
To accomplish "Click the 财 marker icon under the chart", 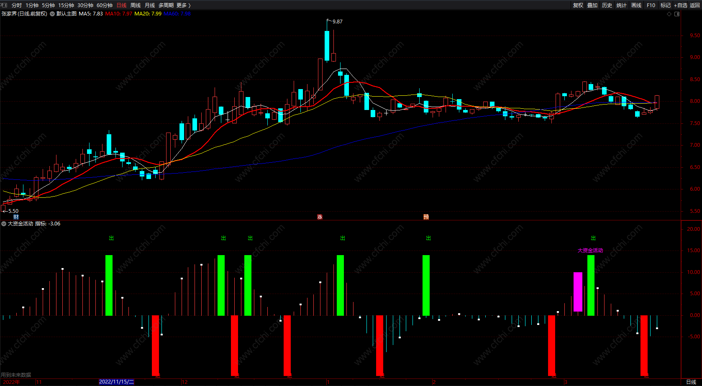I will point(16,217).
